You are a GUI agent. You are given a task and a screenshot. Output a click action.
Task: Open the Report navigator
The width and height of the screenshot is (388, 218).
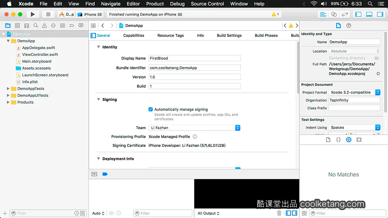(x=81, y=26)
